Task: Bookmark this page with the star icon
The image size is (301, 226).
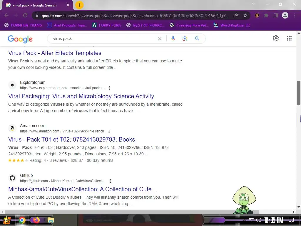Action: 245,15
